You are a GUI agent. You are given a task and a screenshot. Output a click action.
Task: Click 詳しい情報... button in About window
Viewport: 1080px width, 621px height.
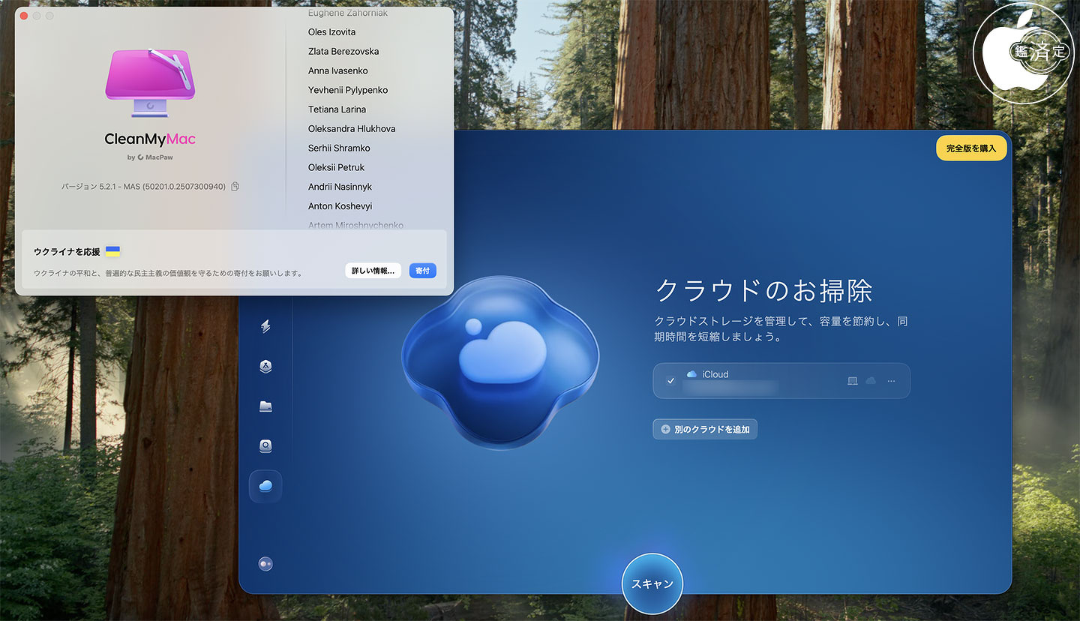point(373,271)
